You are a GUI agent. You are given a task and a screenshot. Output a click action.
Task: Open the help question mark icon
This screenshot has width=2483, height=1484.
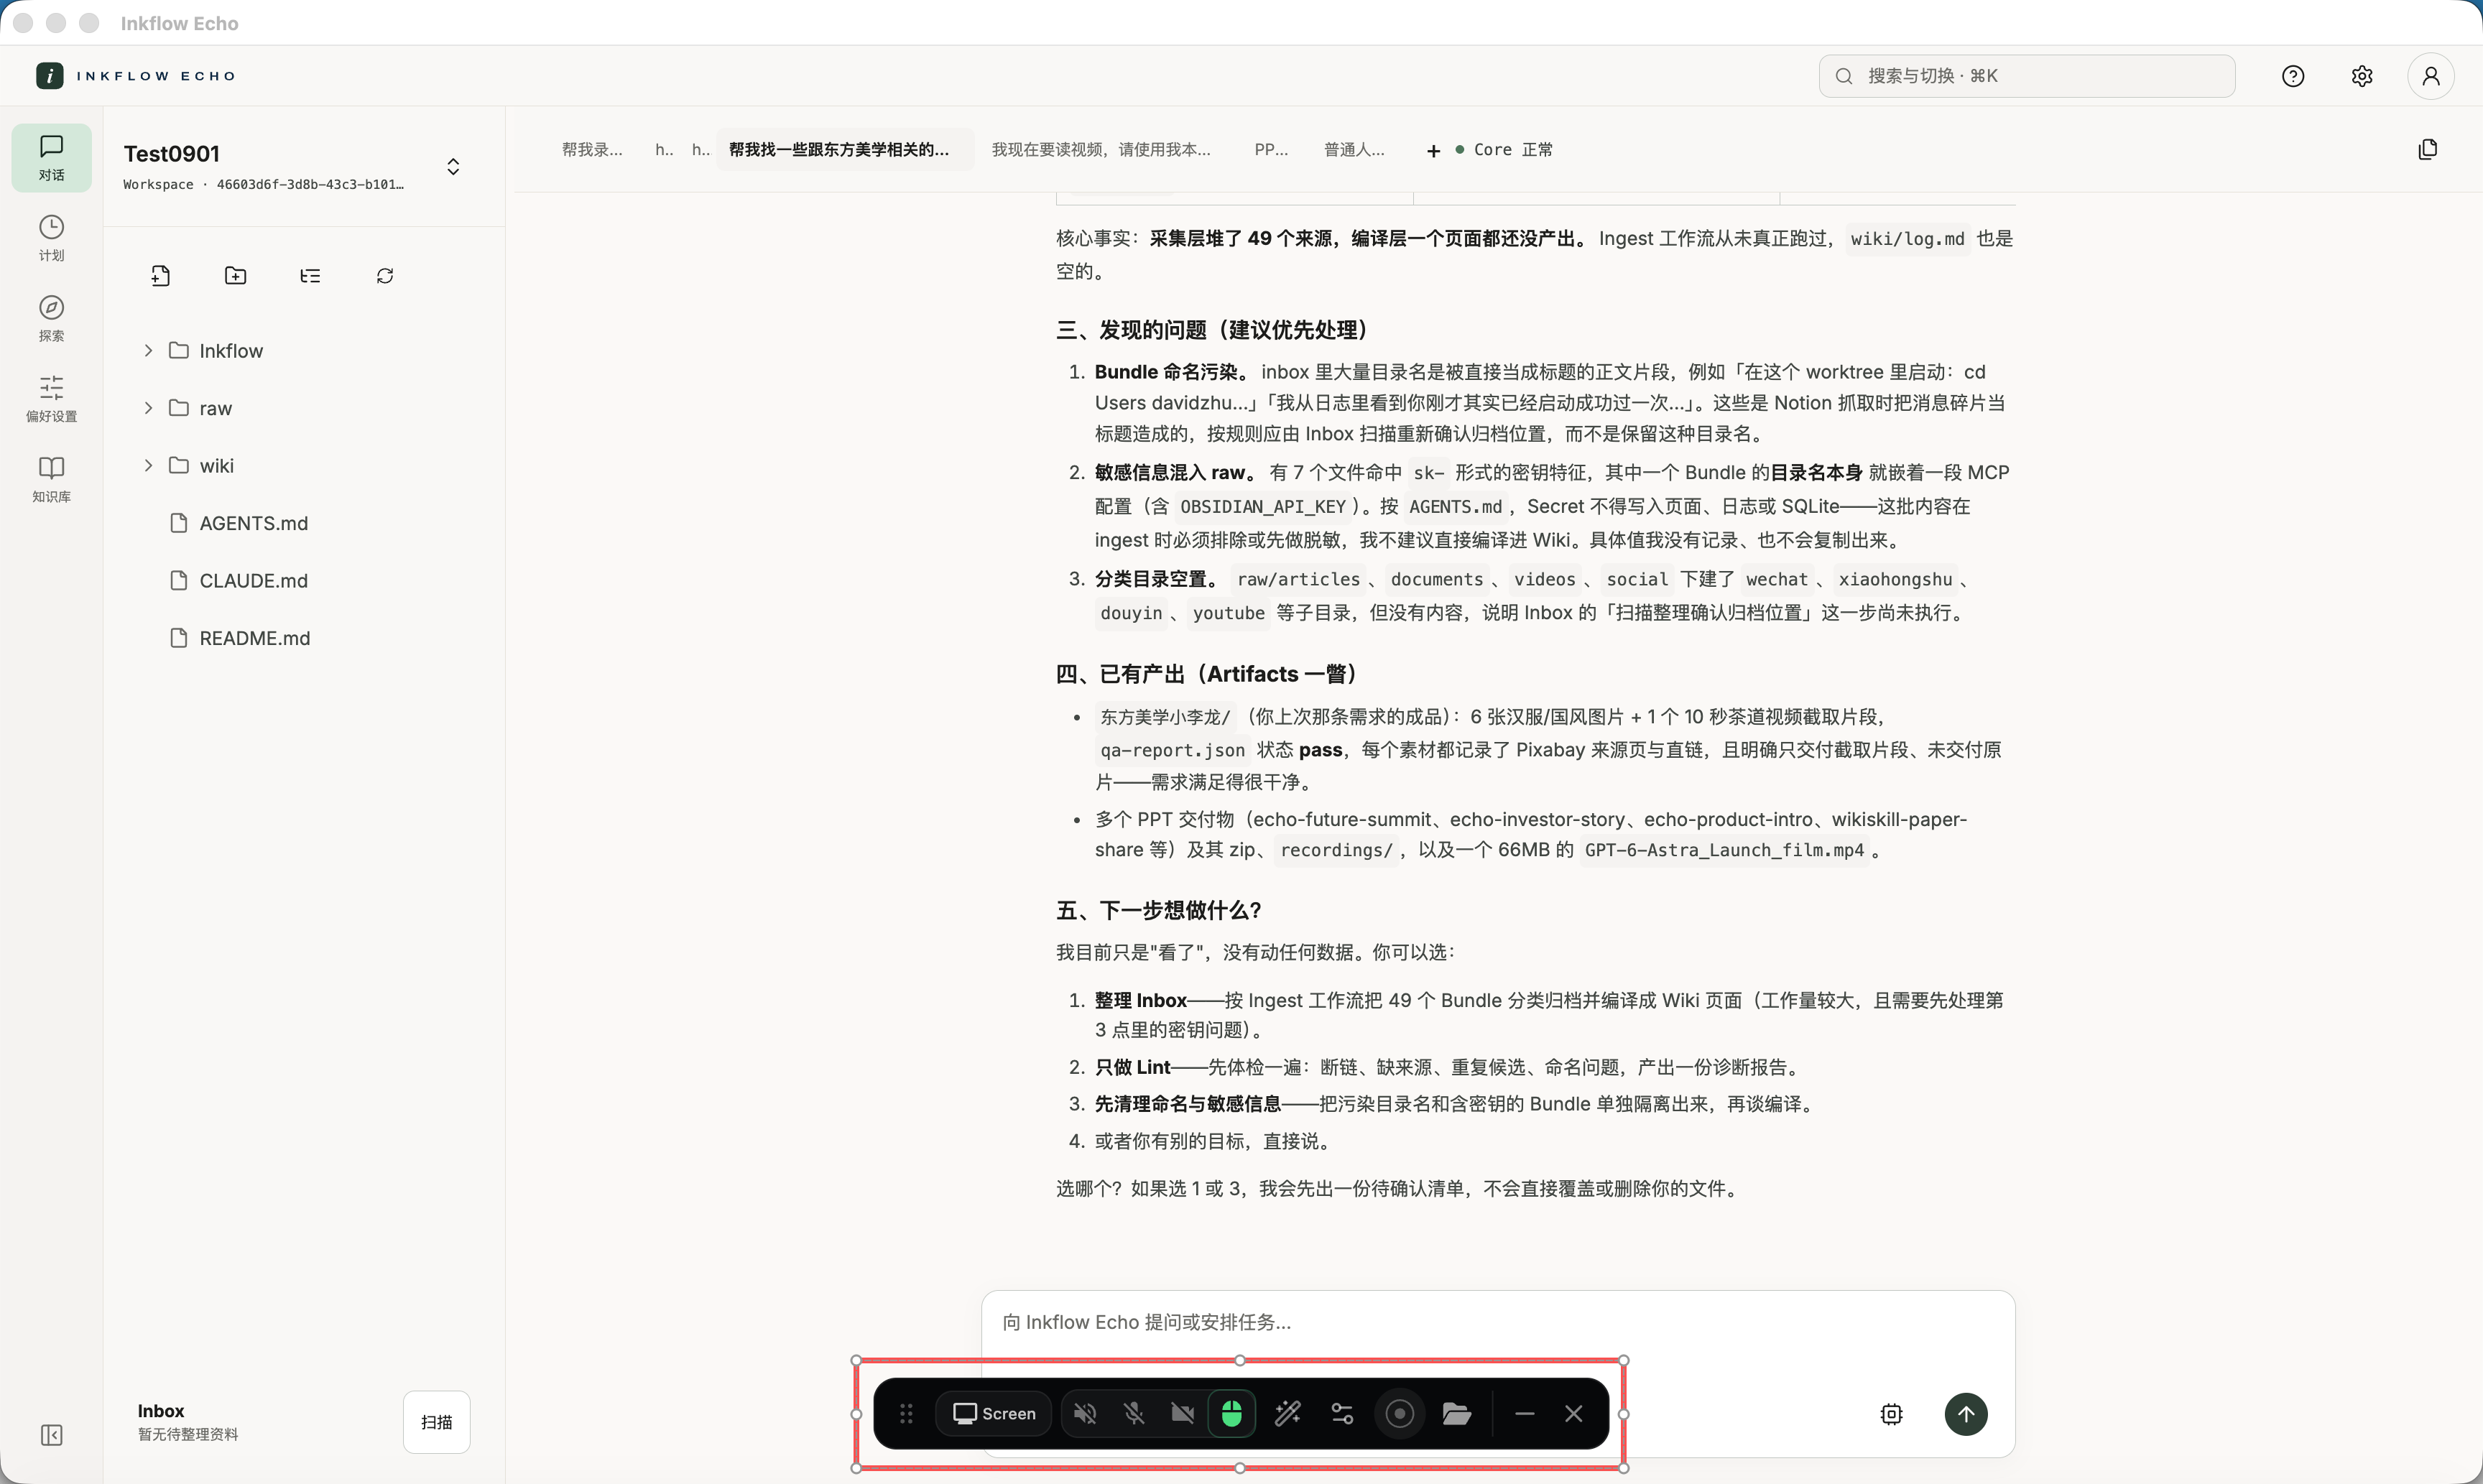tap(2293, 76)
